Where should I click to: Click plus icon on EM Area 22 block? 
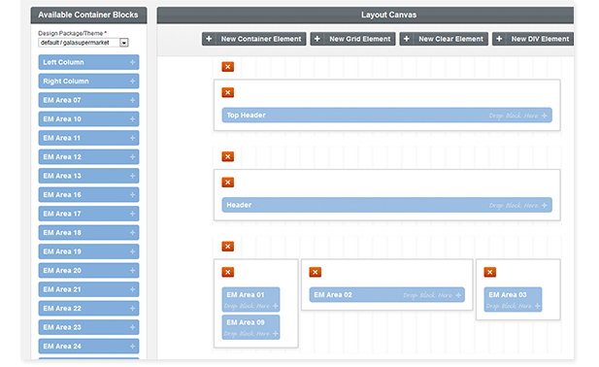tap(132, 309)
